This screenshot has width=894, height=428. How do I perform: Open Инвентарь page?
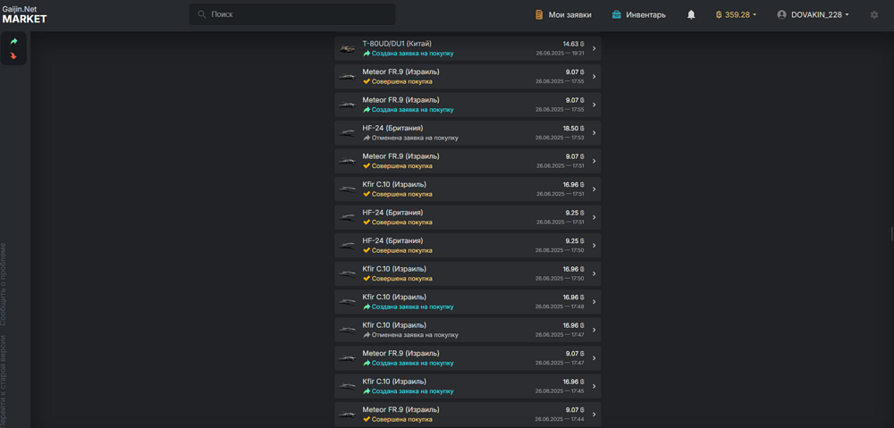[638, 15]
